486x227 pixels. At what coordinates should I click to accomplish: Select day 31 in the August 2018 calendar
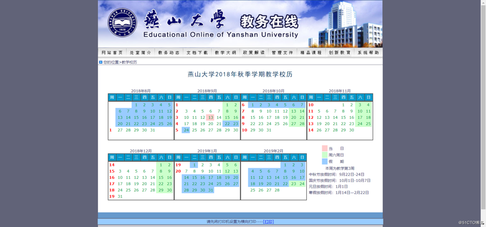pos(152,130)
